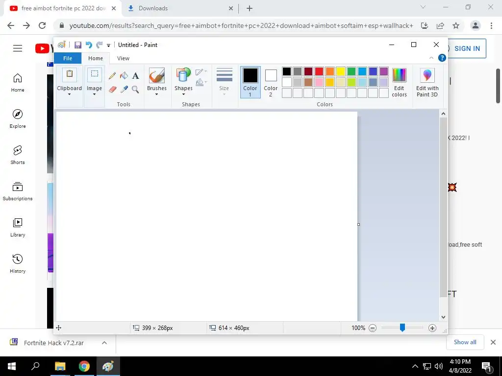Switch to the View ribbon tab
The image size is (502, 376).
(123, 58)
